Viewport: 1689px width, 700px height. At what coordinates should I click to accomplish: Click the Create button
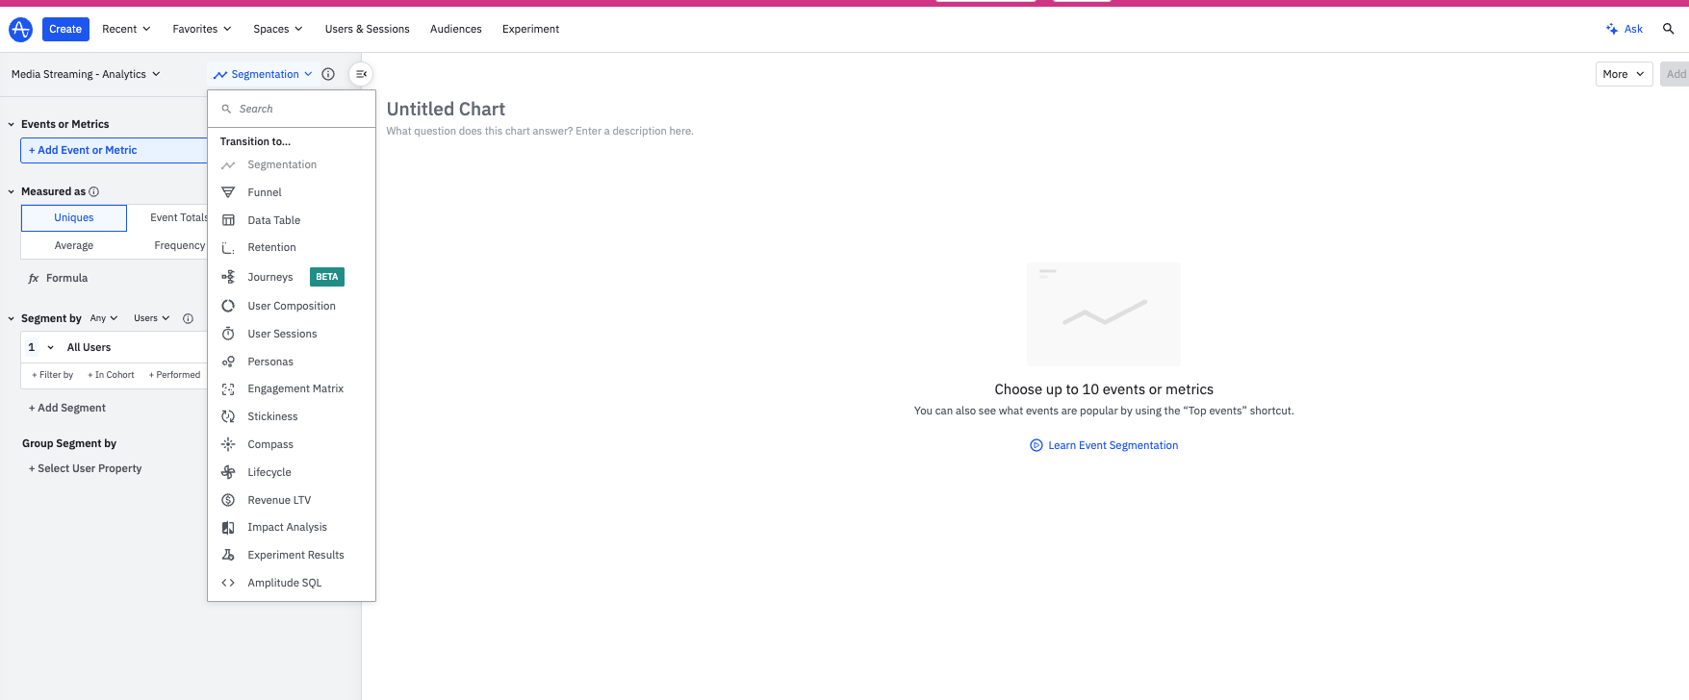[x=65, y=29]
